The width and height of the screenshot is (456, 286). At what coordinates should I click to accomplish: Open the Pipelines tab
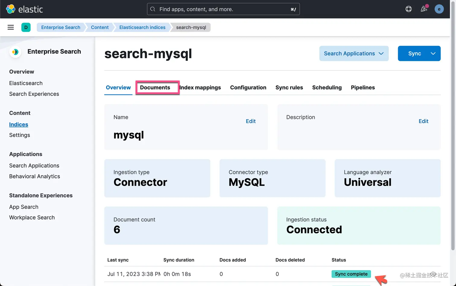tap(363, 88)
